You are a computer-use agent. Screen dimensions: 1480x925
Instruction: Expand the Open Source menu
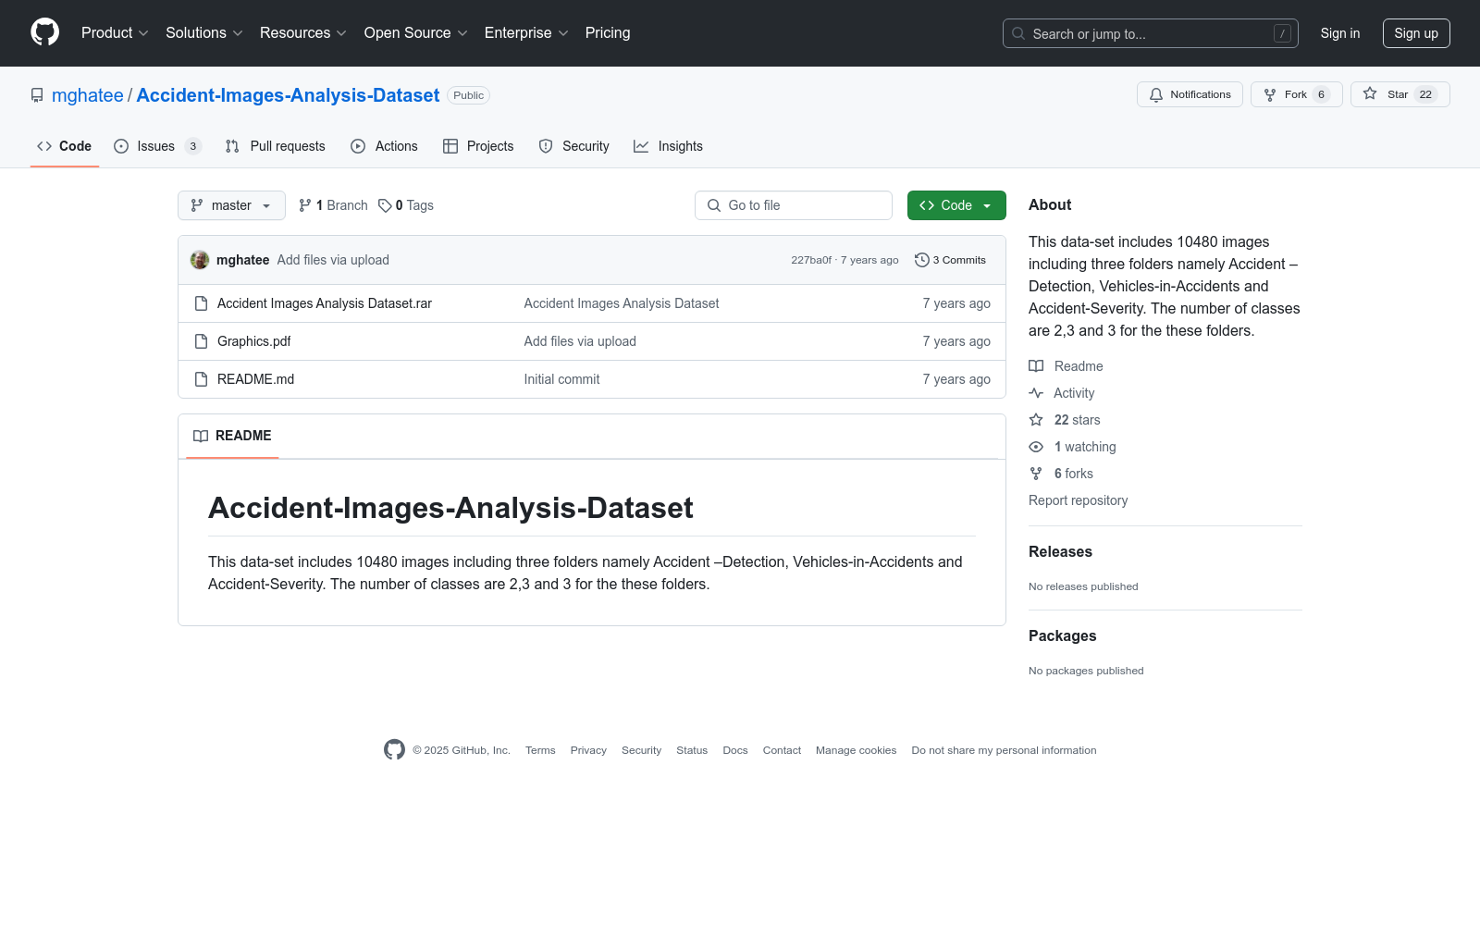click(x=416, y=33)
